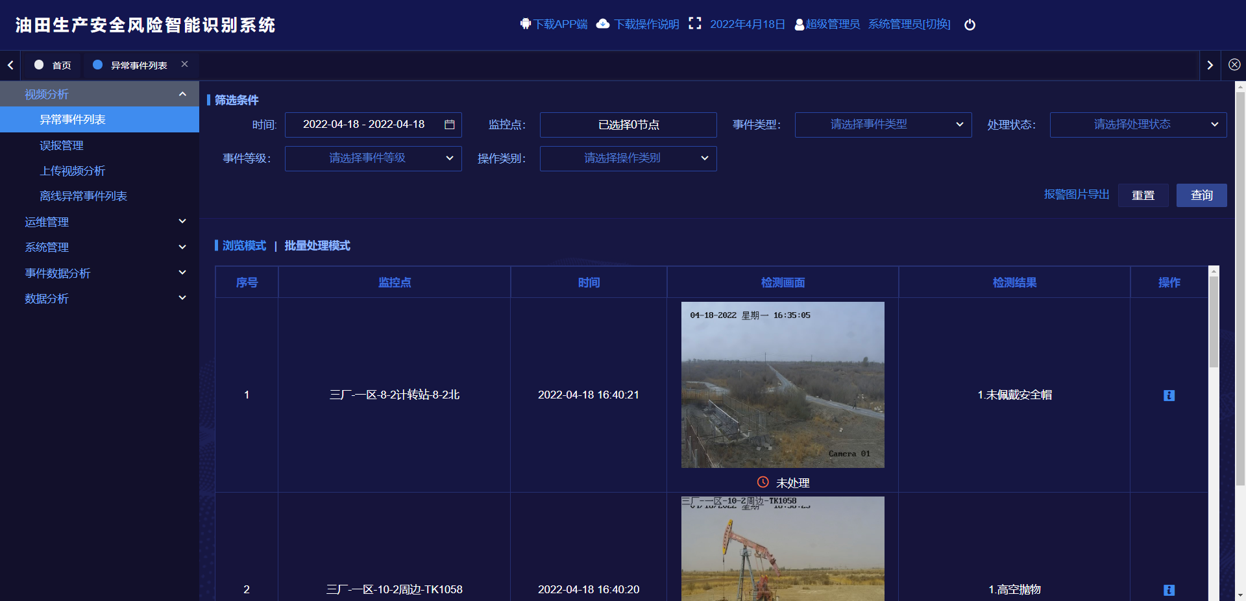The width and height of the screenshot is (1246, 601).
Task: Open the 事件类型 dropdown
Action: pyautogui.click(x=883, y=125)
